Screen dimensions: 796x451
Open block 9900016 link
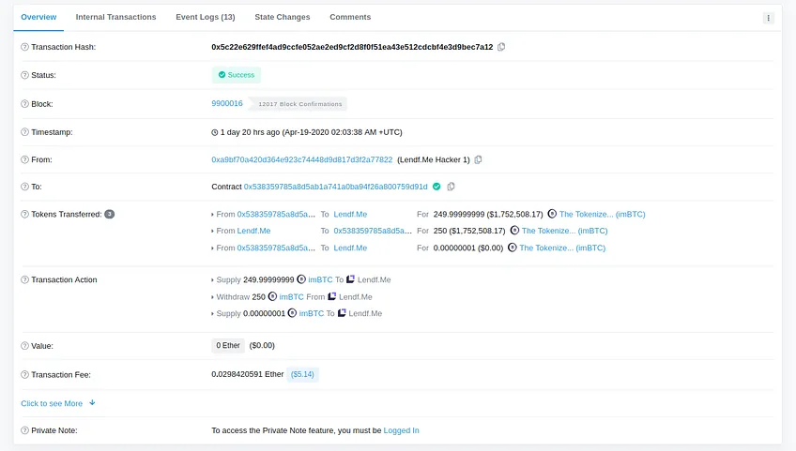coord(227,103)
